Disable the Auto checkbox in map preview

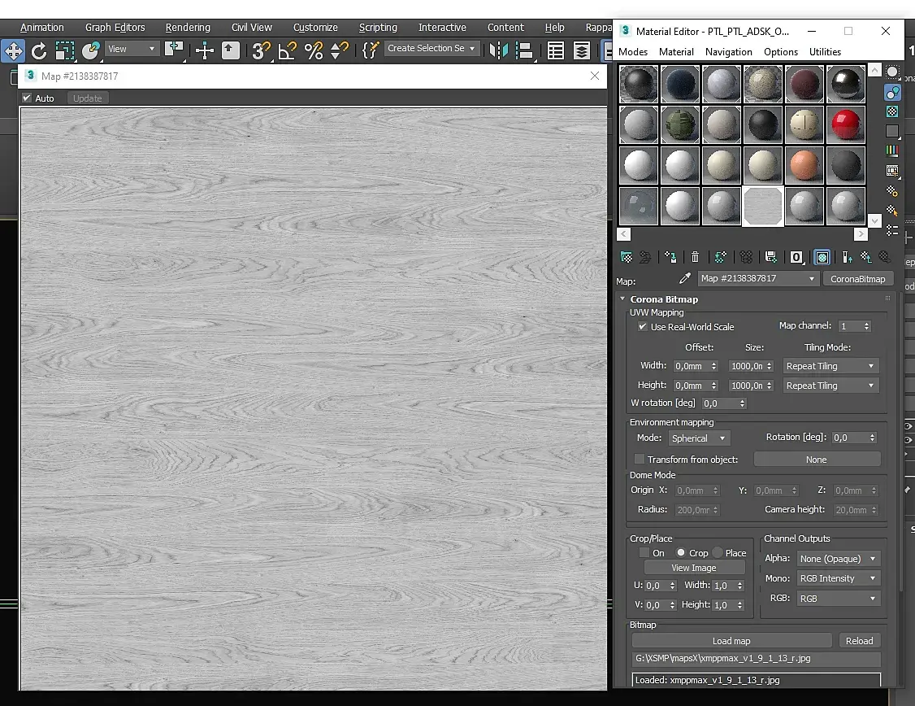coord(27,98)
